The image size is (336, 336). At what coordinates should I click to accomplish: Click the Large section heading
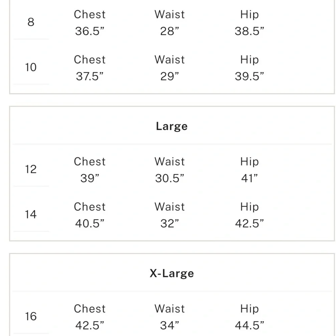point(172,126)
